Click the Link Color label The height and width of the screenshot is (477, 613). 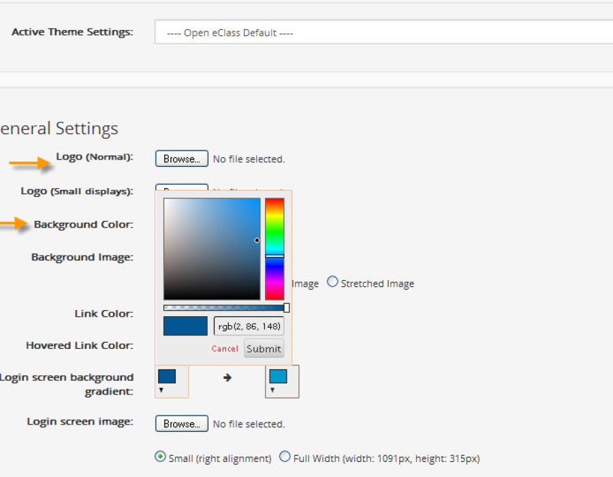[x=104, y=313]
